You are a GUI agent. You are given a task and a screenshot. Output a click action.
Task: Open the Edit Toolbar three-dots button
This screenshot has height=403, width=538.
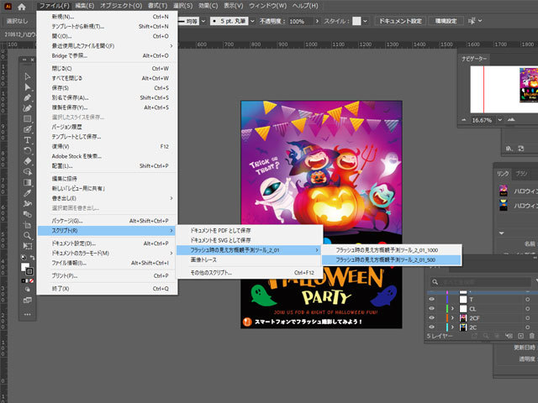pos(28,314)
